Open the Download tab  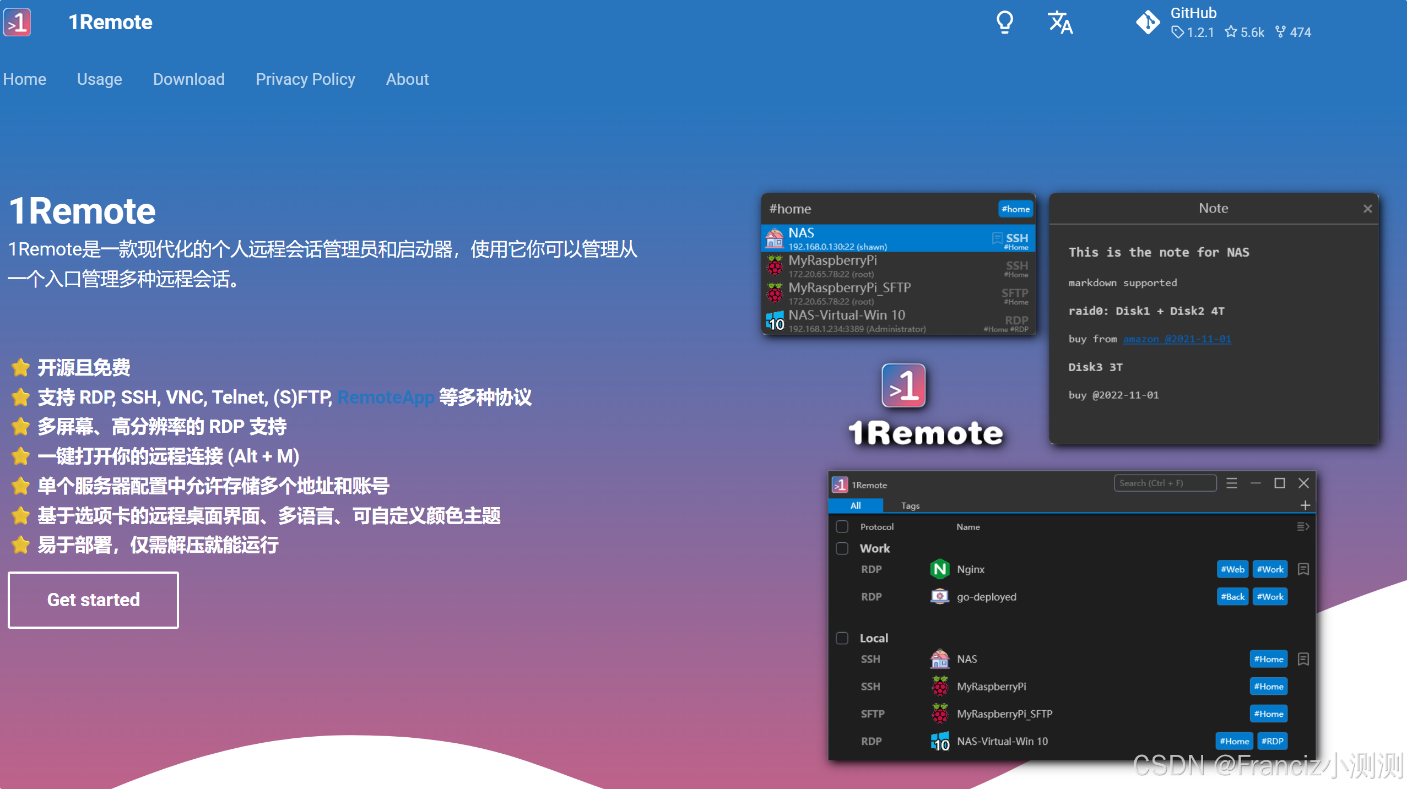[189, 79]
